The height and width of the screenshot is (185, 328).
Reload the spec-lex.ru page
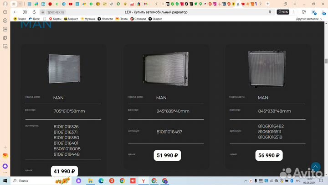coord(34,12)
